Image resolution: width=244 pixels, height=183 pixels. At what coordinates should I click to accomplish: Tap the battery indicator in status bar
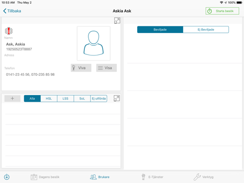pyautogui.click(x=239, y=3)
